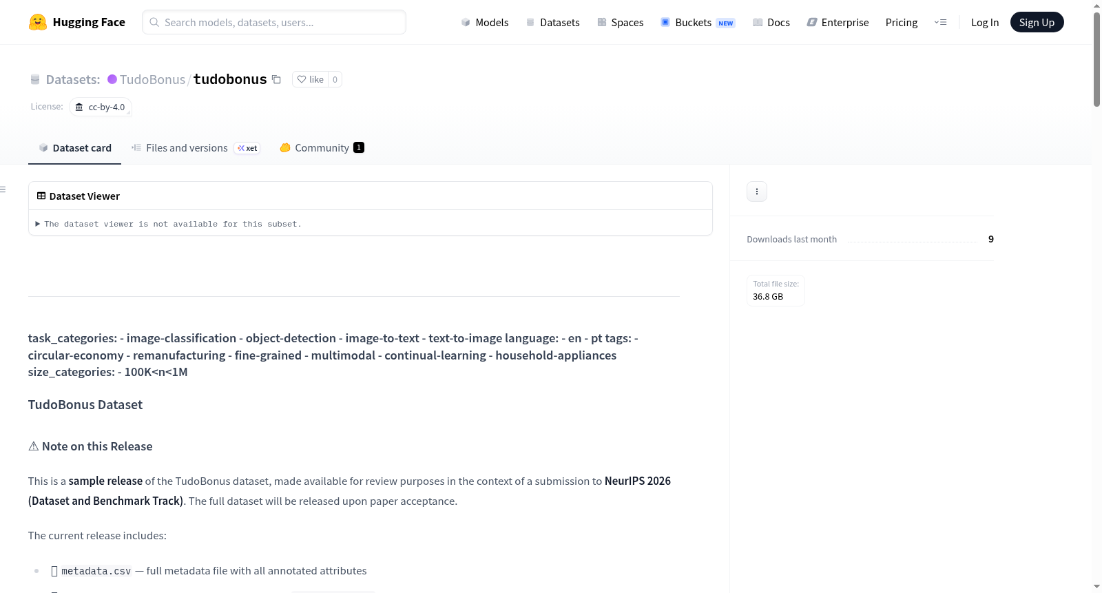Open the three-dot options menu in sidebar
This screenshot has width=1102, height=593.
coord(757,191)
